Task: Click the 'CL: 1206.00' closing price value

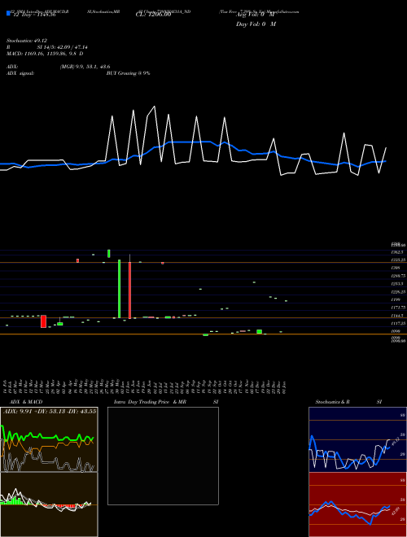Action: pyautogui.click(x=153, y=15)
